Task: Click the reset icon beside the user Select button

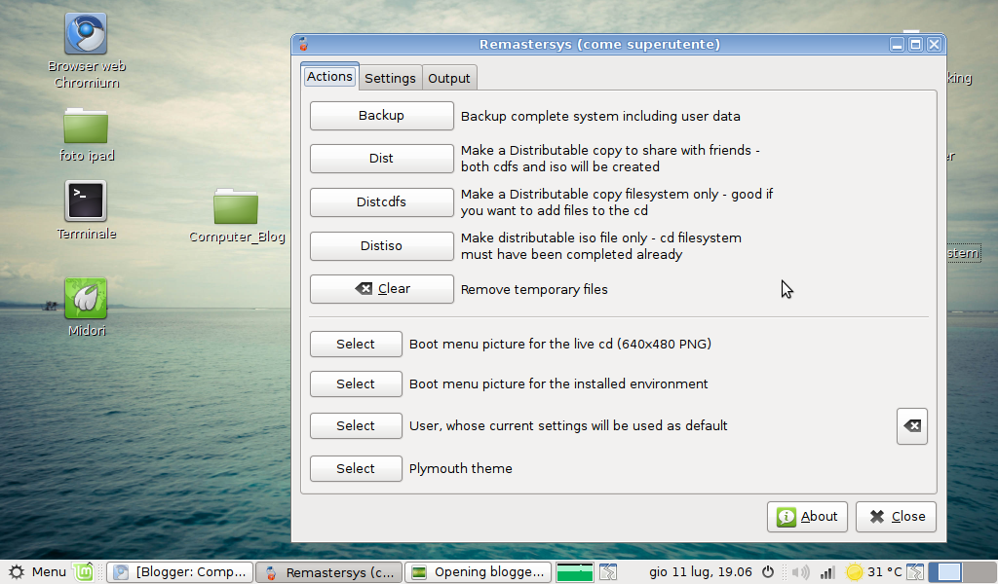Action: (911, 425)
